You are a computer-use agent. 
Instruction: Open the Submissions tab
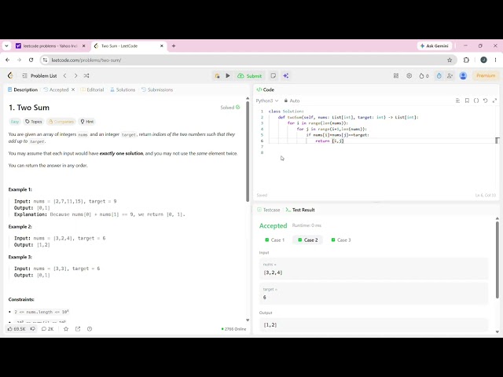[157, 90]
